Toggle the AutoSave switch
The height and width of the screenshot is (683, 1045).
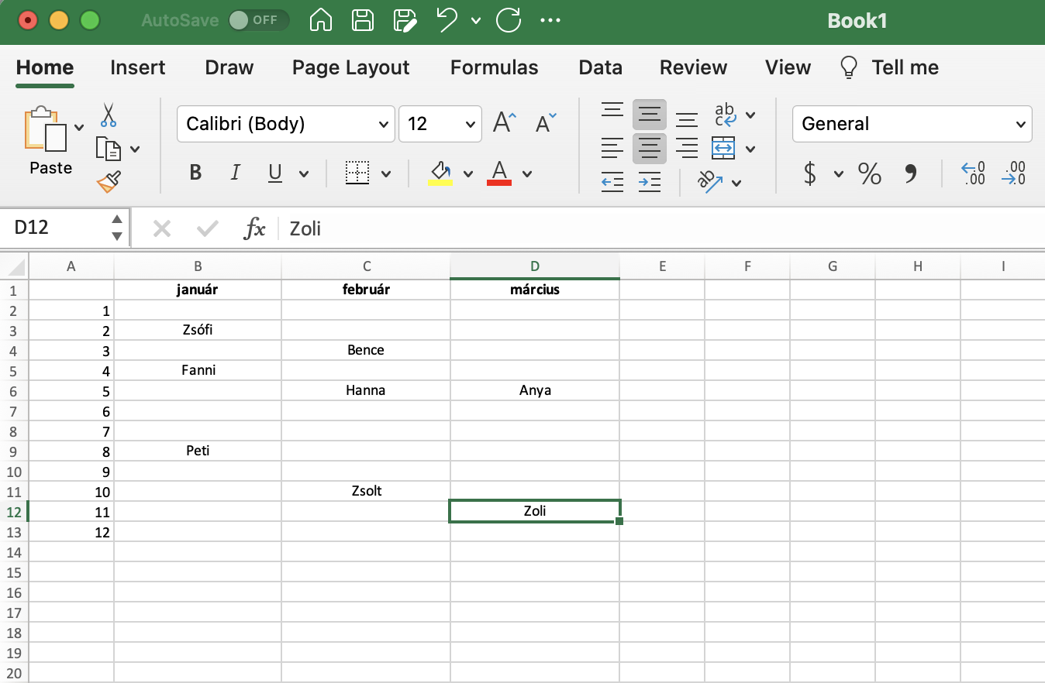258,20
